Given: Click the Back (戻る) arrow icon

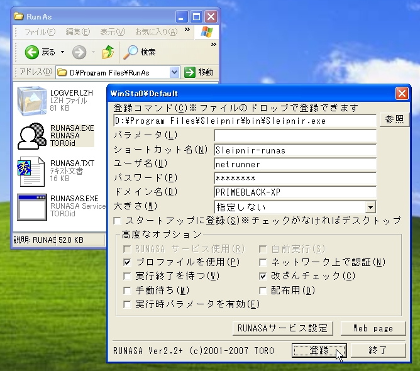Looking at the screenshot, I should [32, 52].
